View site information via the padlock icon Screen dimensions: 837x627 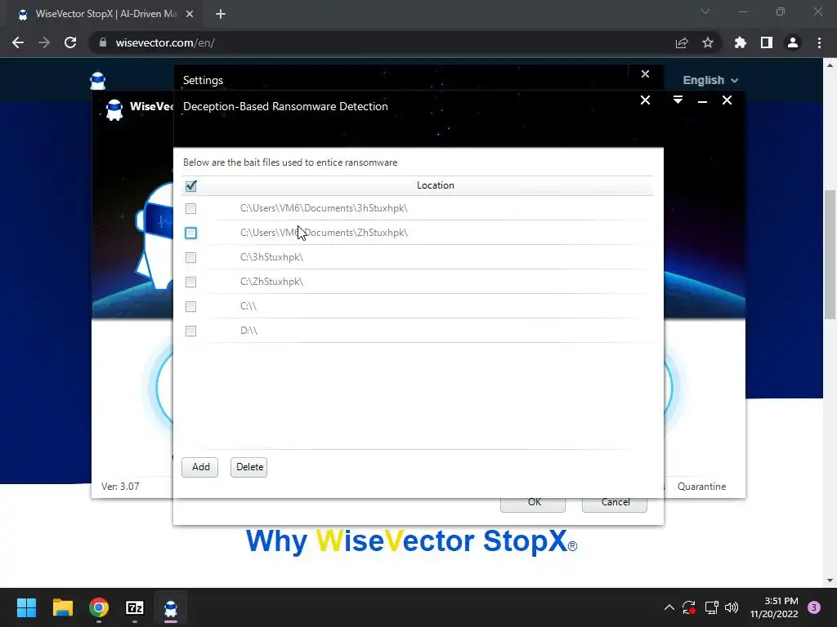(102, 42)
